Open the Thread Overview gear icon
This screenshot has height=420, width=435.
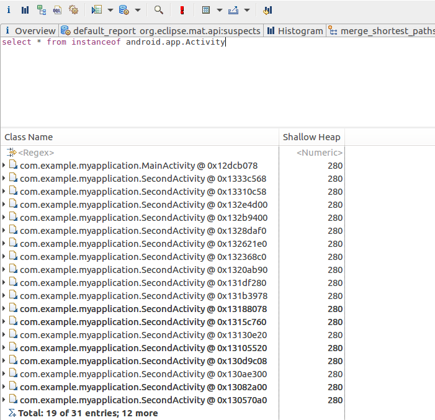pos(73,11)
